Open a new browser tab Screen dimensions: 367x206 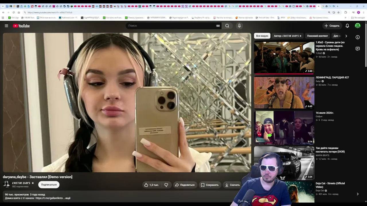337,6
